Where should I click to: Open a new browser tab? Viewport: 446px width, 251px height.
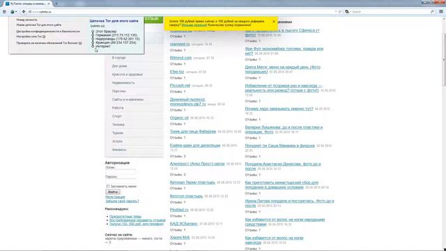[x=56, y=3]
